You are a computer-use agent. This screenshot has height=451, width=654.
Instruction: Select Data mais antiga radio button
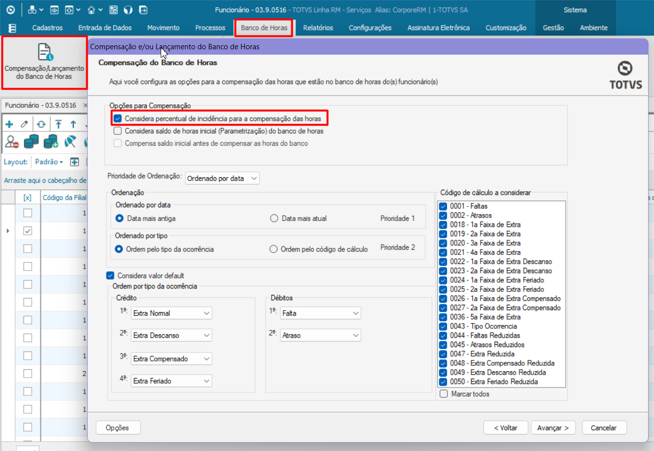click(119, 218)
